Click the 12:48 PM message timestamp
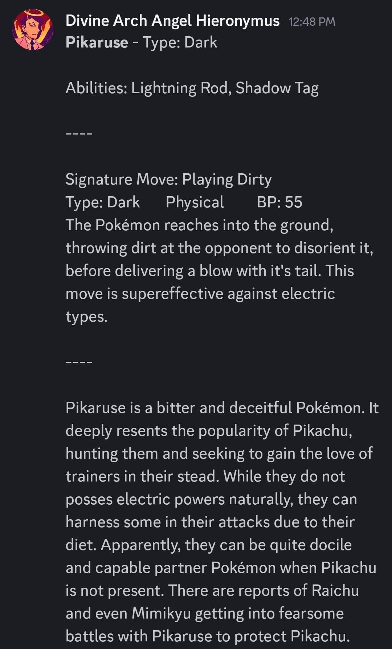The width and height of the screenshot is (392, 649). coord(312,22)
